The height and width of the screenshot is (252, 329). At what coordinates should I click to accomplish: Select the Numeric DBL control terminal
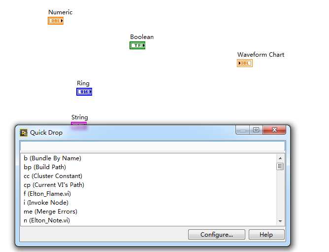(56, 21)
